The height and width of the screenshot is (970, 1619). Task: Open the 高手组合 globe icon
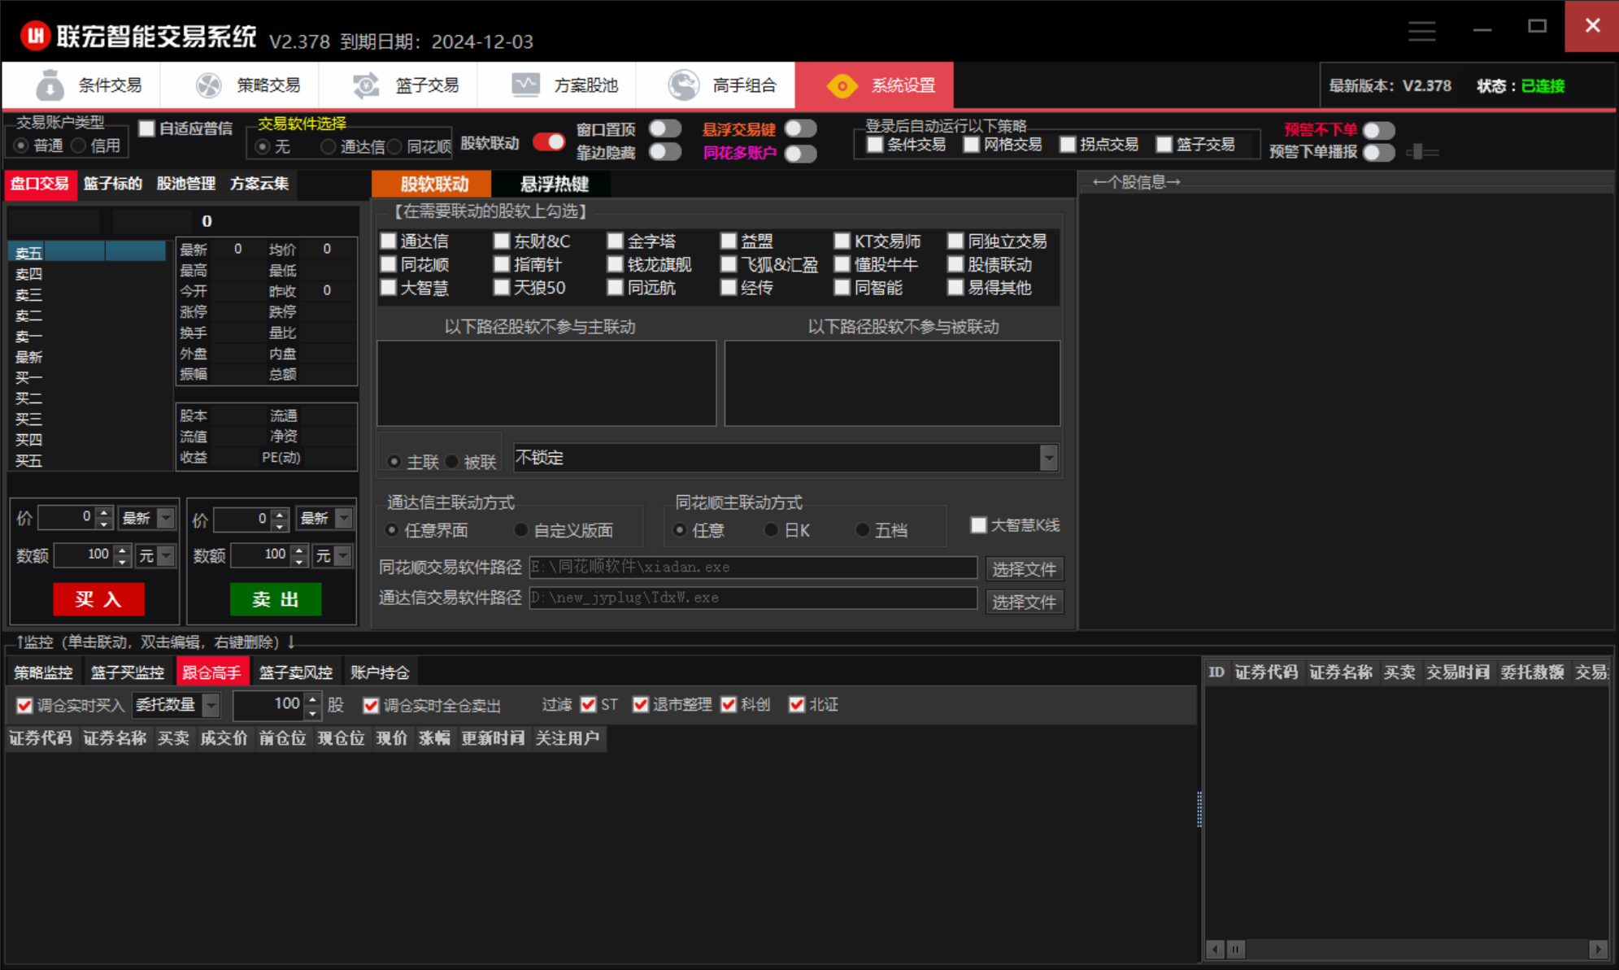click(683, 85)
